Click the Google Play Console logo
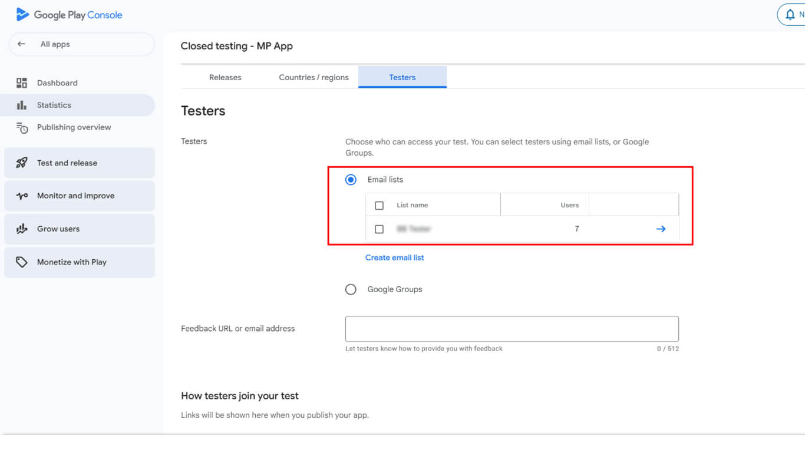Viewport: 805px width, 453px height. (23, 15)
